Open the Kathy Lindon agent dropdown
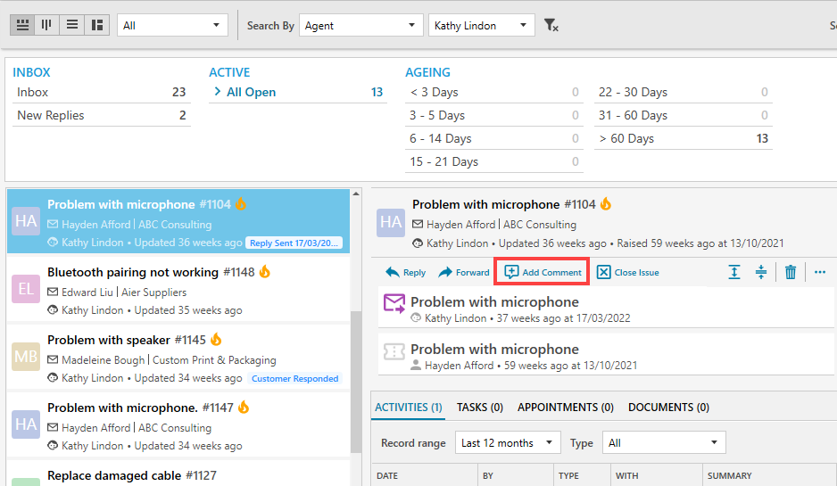Image resolution: width=837 pixels, height=486 pixels. pyautogui.click(x=482, y=25)
